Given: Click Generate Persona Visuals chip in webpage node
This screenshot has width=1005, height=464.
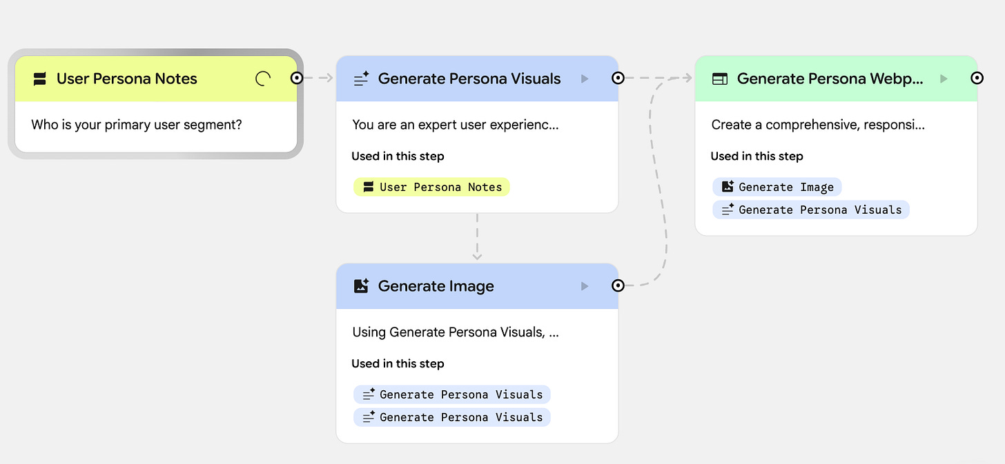Looking at the screenshot, I should (x=811, y=210).
